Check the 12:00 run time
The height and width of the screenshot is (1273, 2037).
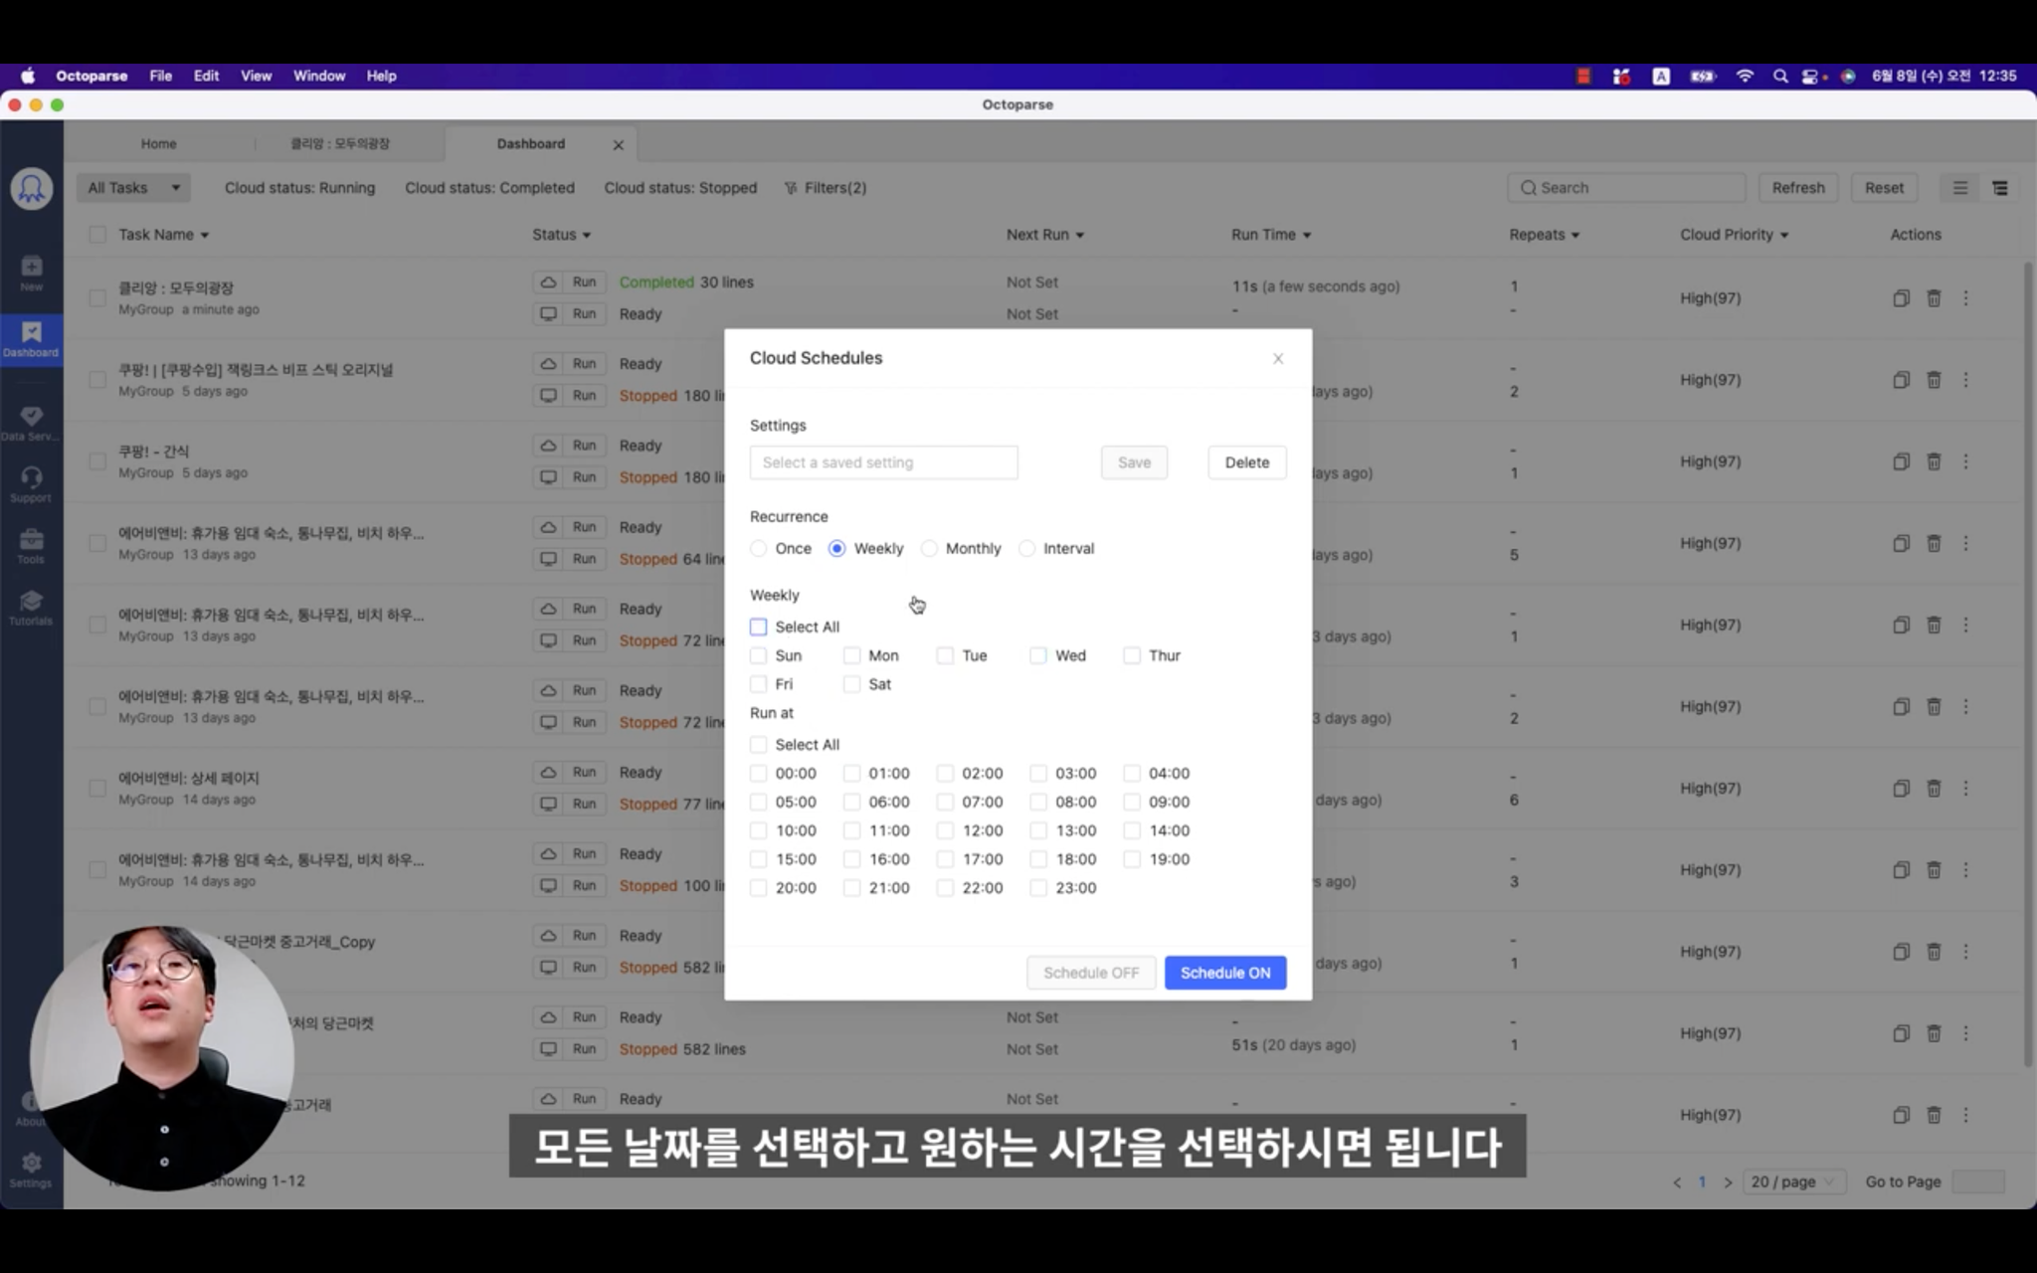pos(945,831)
